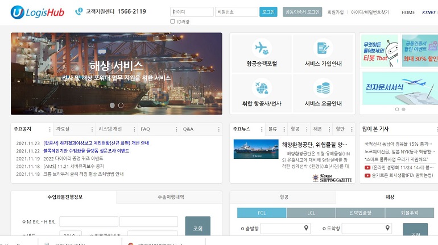Switch to the 시스템 개선 tab
The image size is (438, 245).
(x=110, y=129)
